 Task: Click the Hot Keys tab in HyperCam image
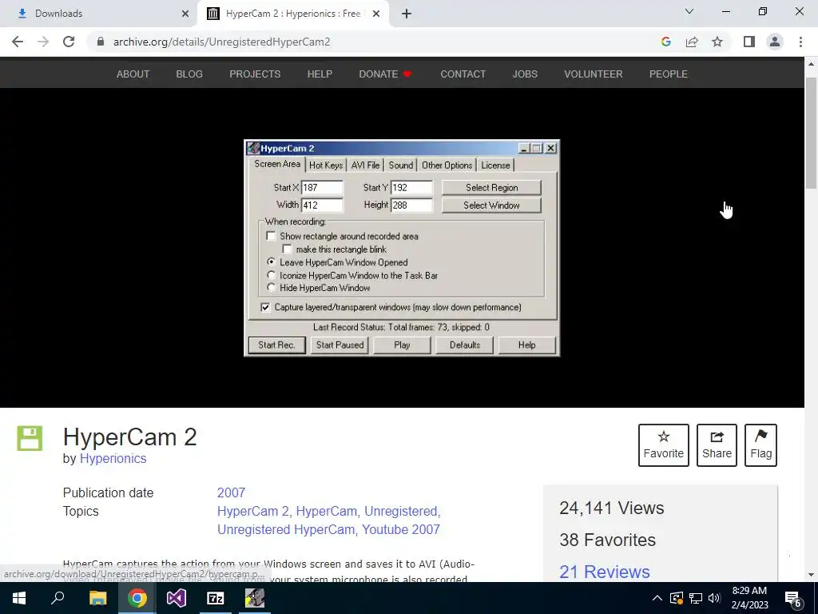pyautogui.click(x=326, y=165)
